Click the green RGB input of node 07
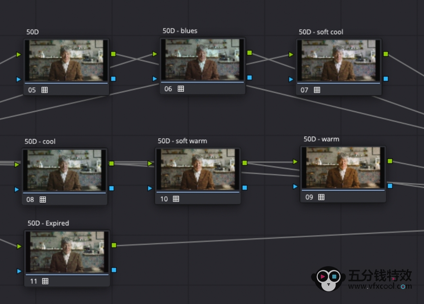 click(x=291, y=54)
